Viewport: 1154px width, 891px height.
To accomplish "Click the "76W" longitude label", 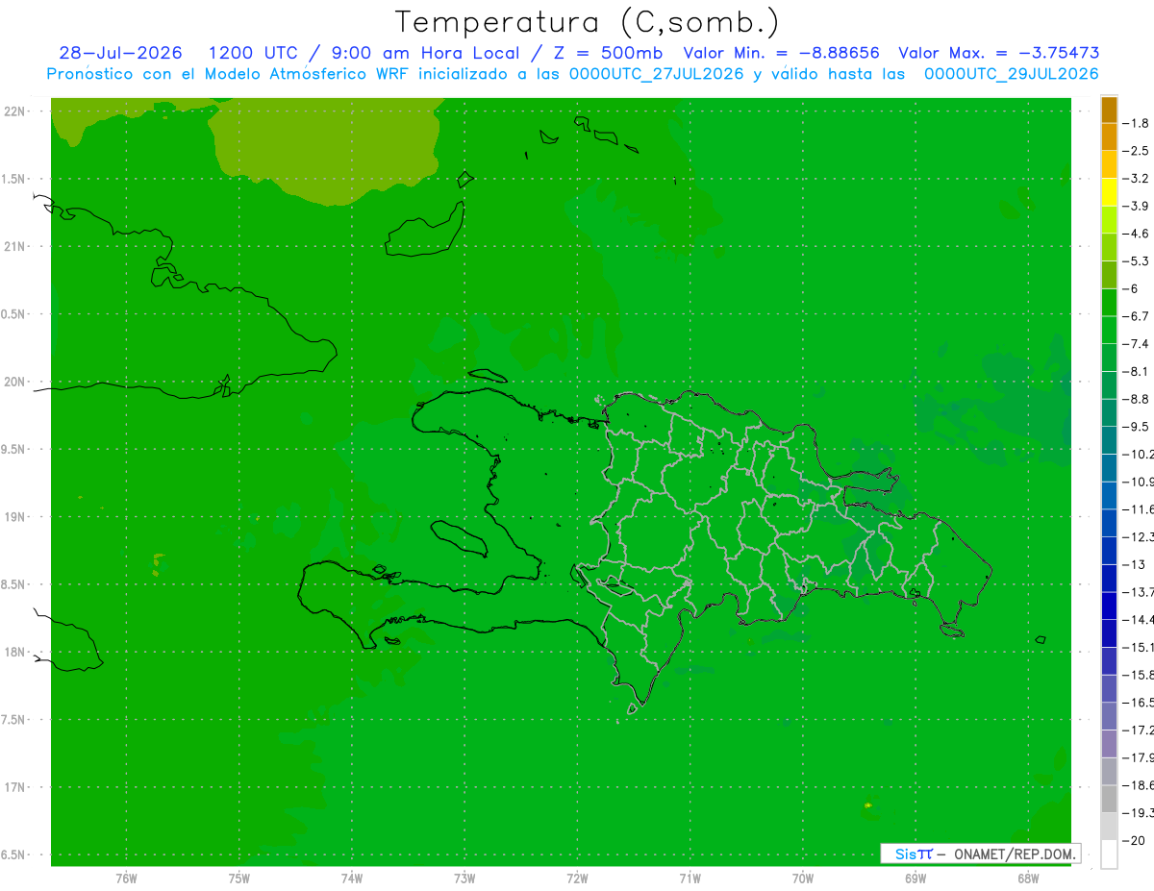I will [126, 879].
